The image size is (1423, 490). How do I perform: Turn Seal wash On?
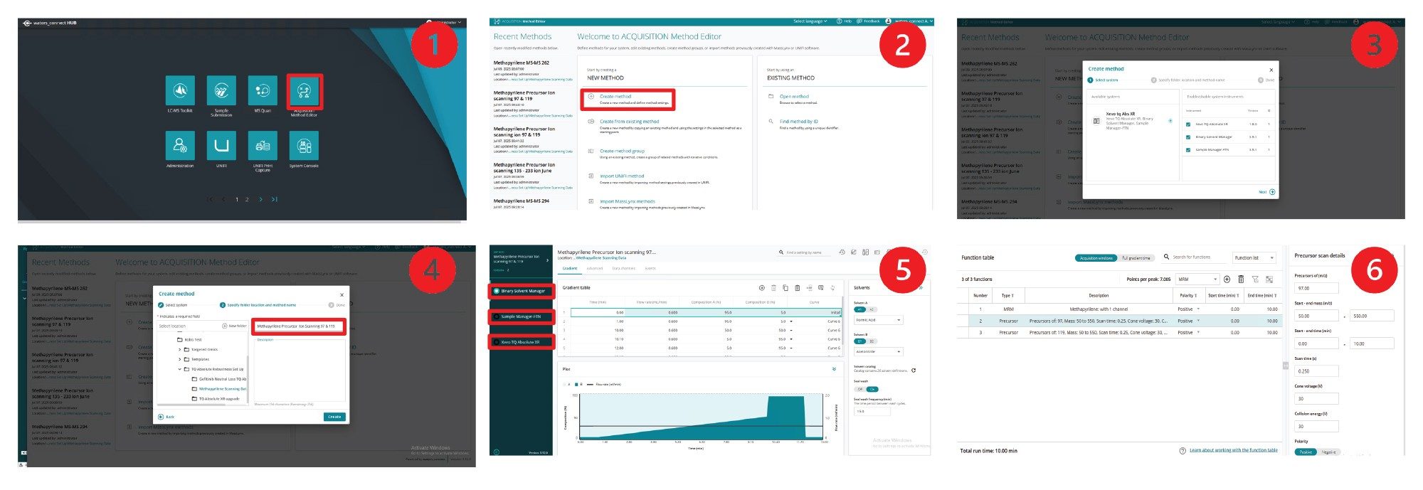coord(872,389)
